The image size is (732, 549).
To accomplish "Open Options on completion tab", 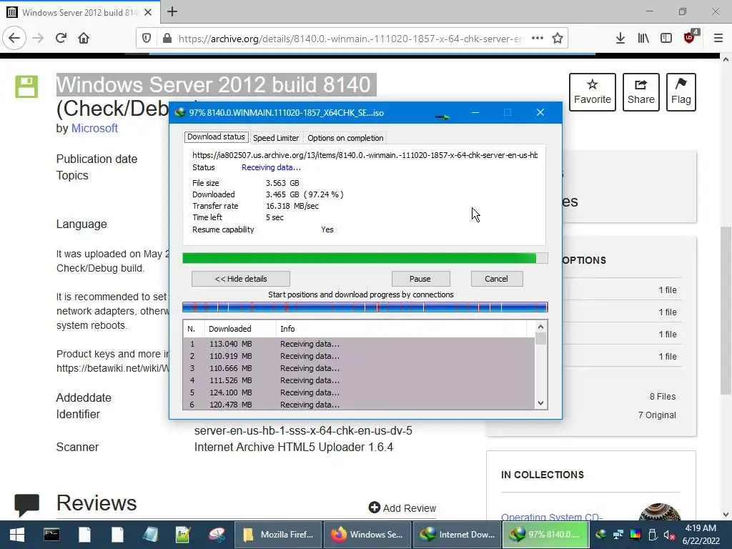I will (345, 138).
